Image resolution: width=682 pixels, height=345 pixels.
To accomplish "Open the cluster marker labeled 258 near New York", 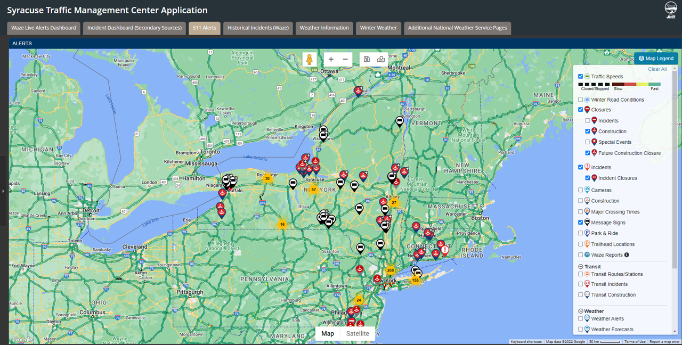I will click(391, 270).
